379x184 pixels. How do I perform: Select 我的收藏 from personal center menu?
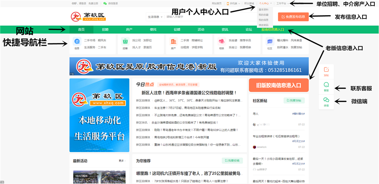click(264, 15)
